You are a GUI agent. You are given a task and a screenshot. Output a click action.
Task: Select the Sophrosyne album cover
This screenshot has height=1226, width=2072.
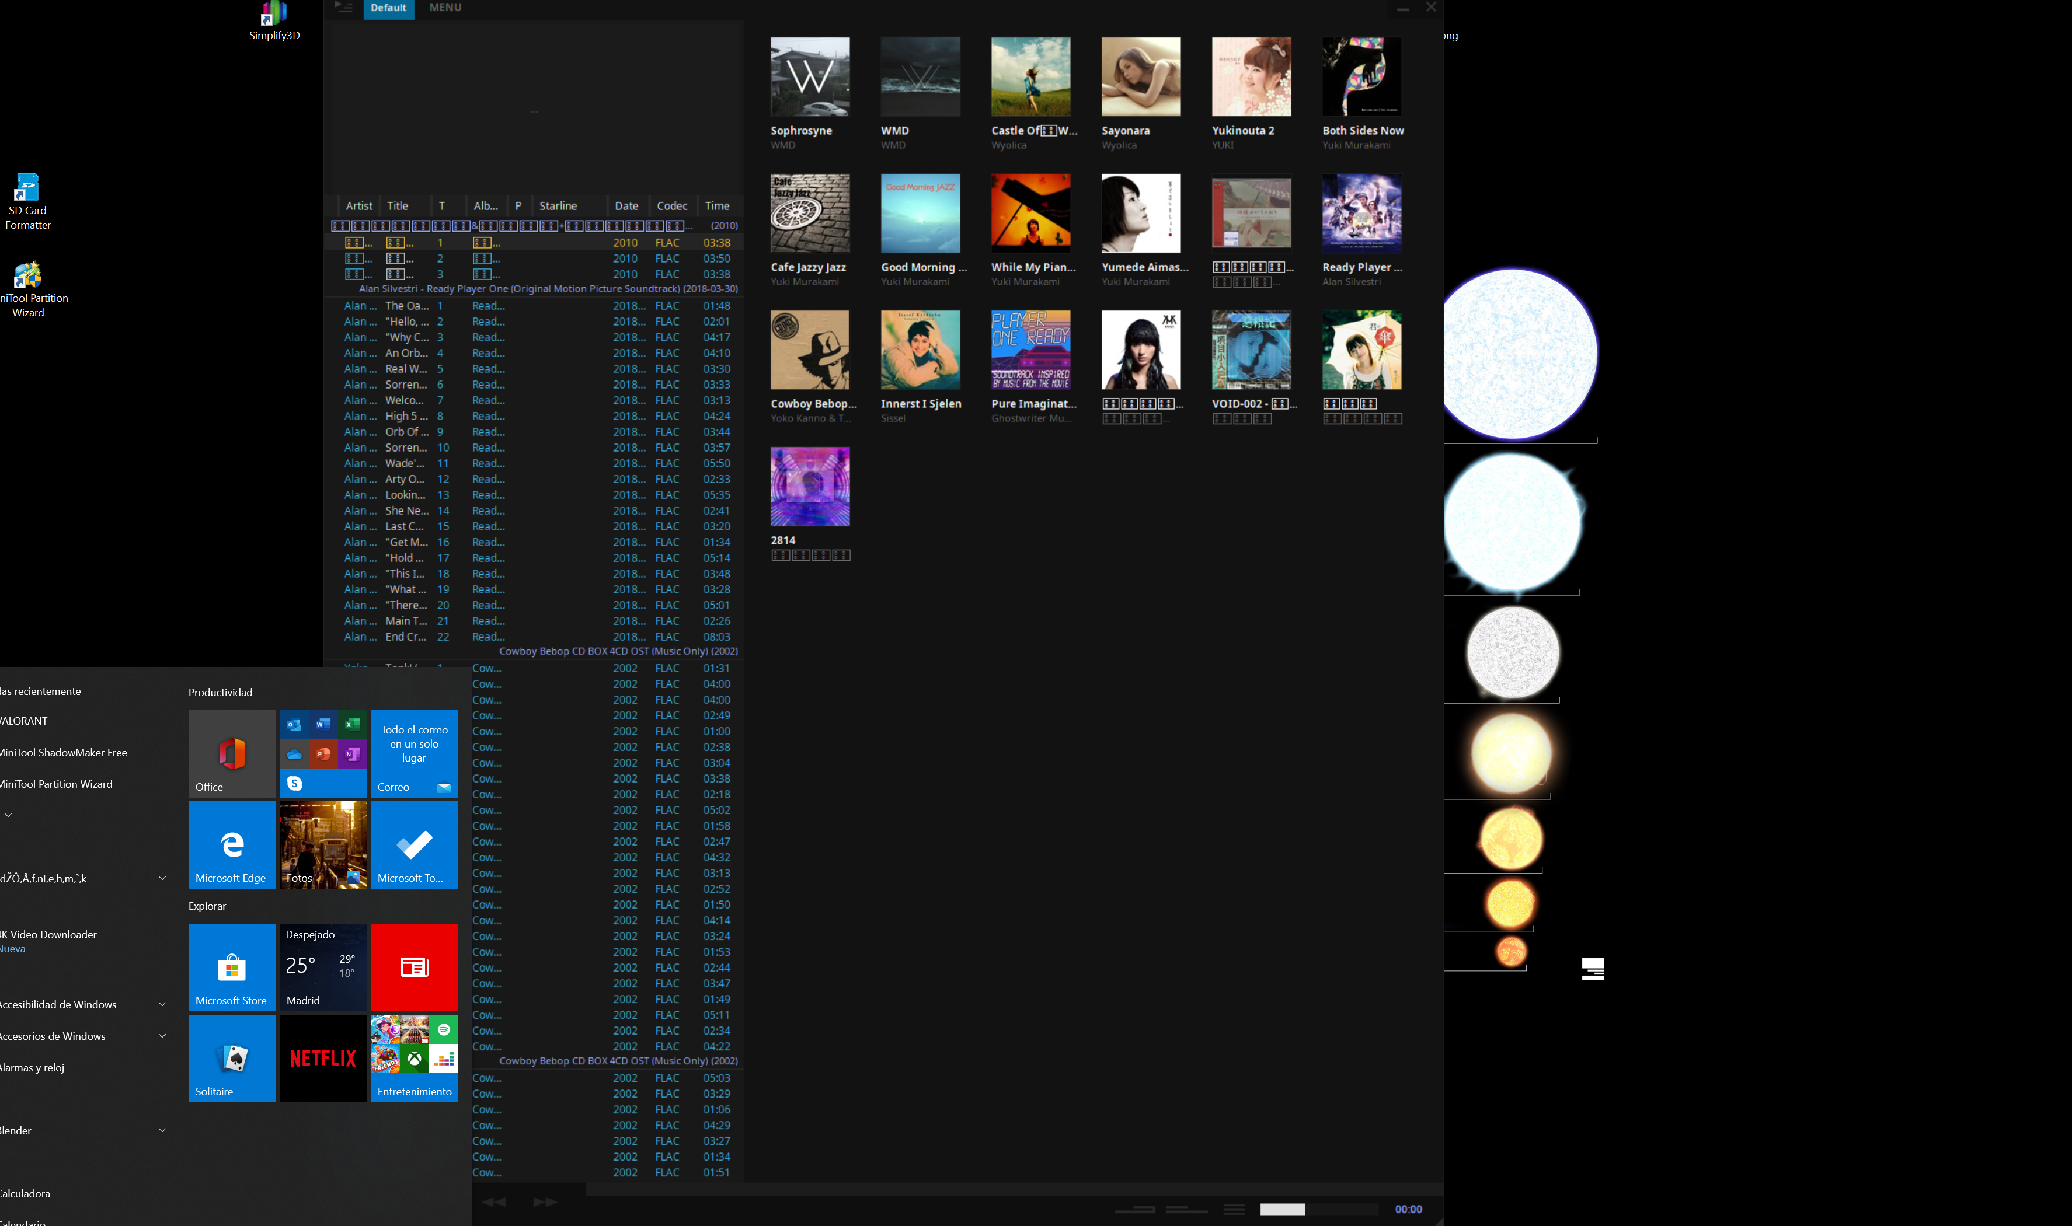click(x=810, y=76)
